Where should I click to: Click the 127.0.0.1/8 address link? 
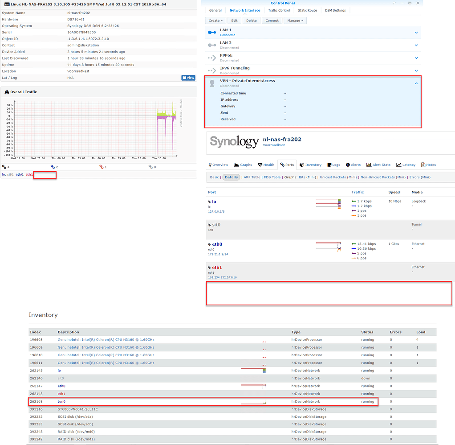click(216, 212)
